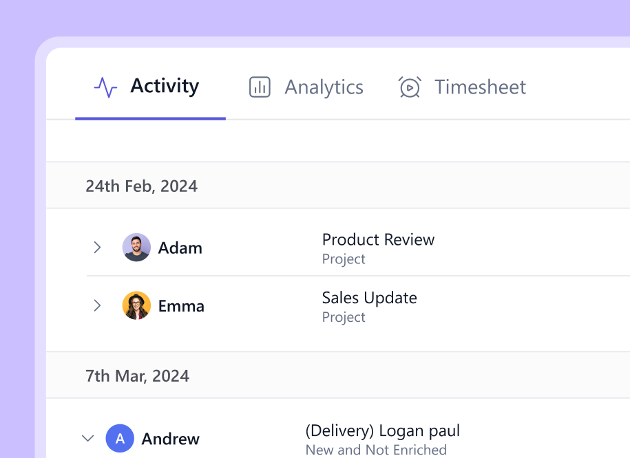Click Adam's profile avatar
The image size is (630, 458).
click(x=136, y=248)
